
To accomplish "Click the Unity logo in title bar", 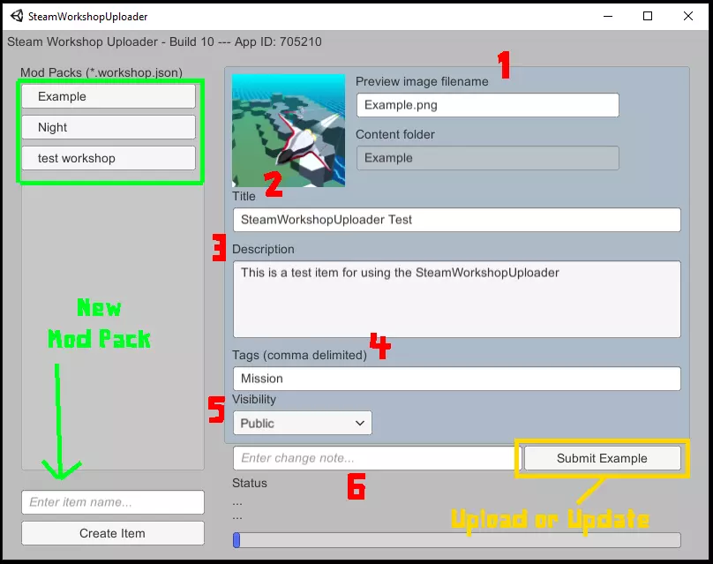I will pos(17,16).
